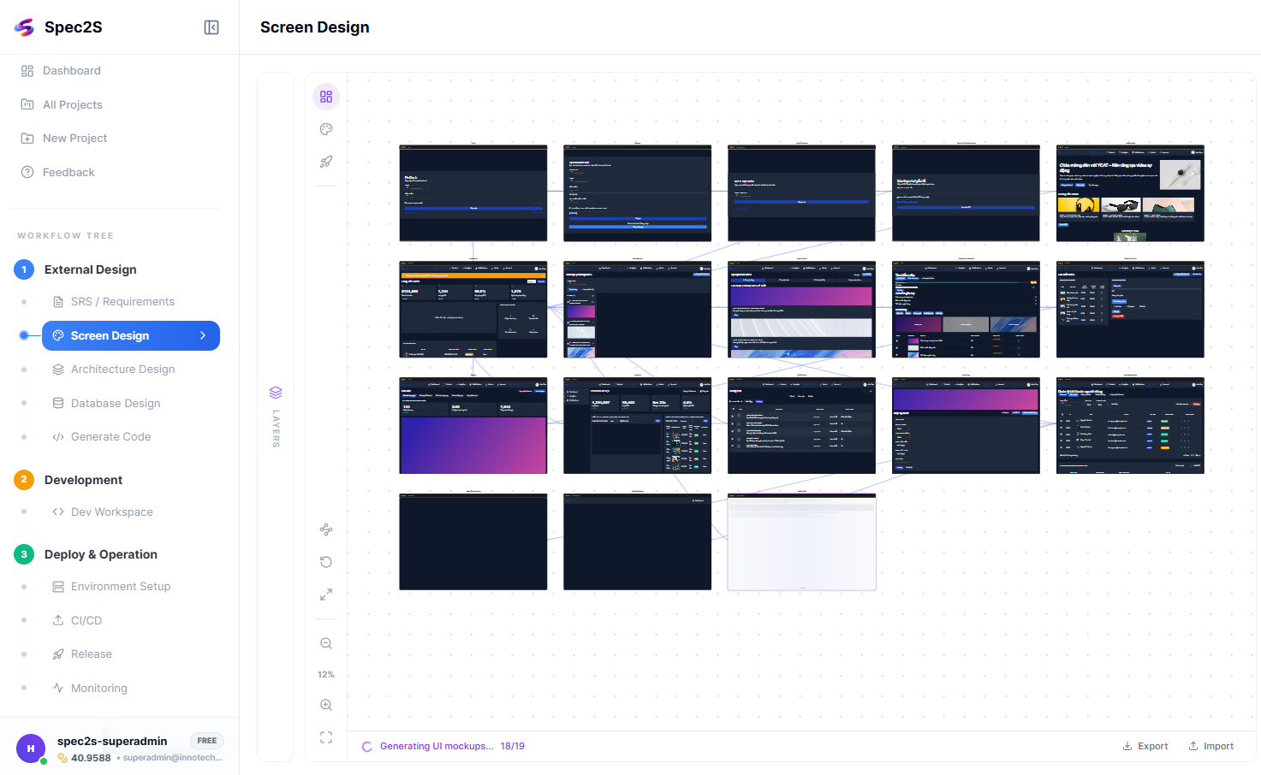The image size is (1261, 775).
Task: Expand Screen Design chevron arrow
Action: [203, 335]
